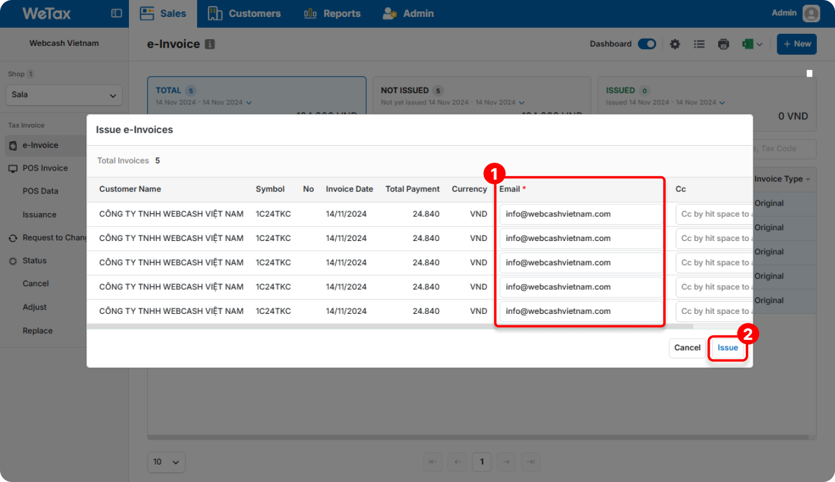Open settings gear icon in e-Invoice header
This screenshot has width=835, height=482.
pyautogui.click(x=675, y=44)
